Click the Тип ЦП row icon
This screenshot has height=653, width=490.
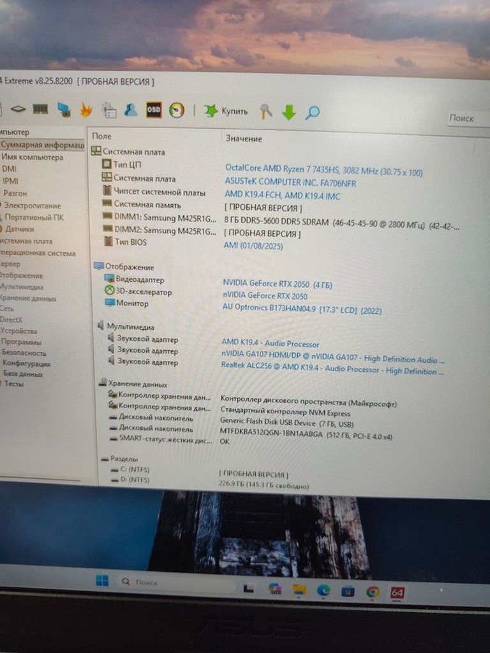107,164
